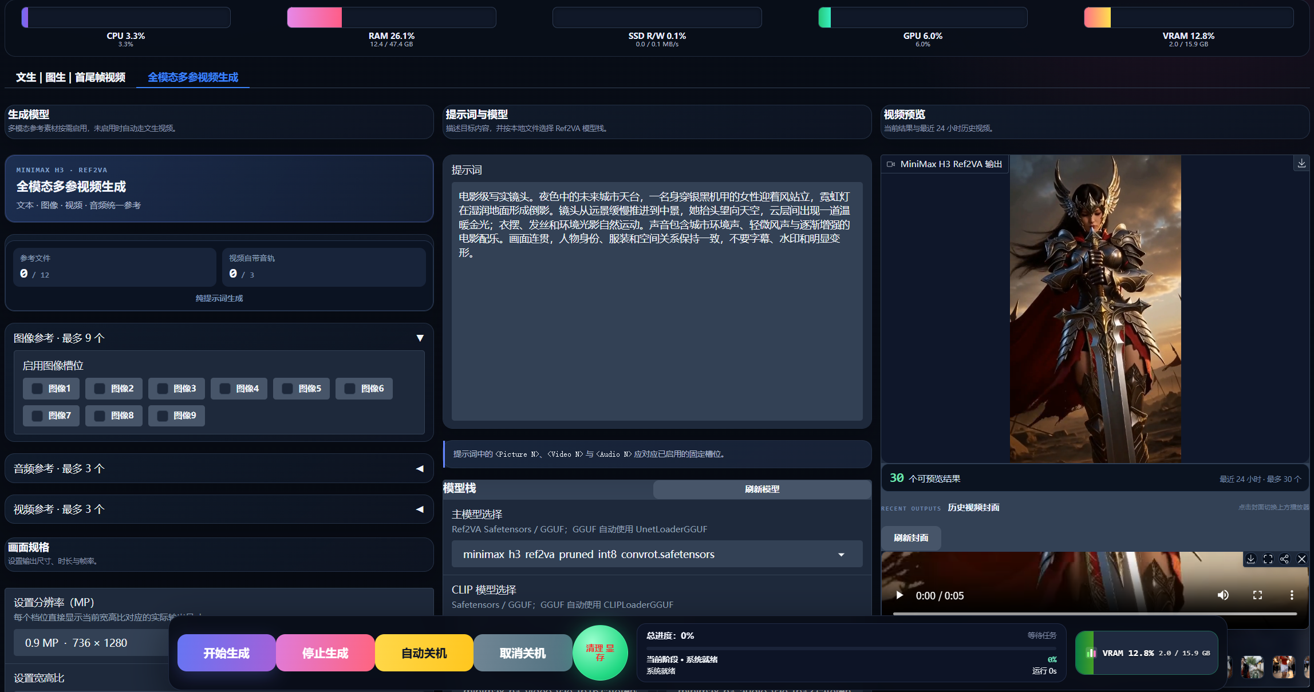Click the 画面规格 section heading
Image resolution: width=1314 pixels, height=692 pixels.
tap(29, 547)
